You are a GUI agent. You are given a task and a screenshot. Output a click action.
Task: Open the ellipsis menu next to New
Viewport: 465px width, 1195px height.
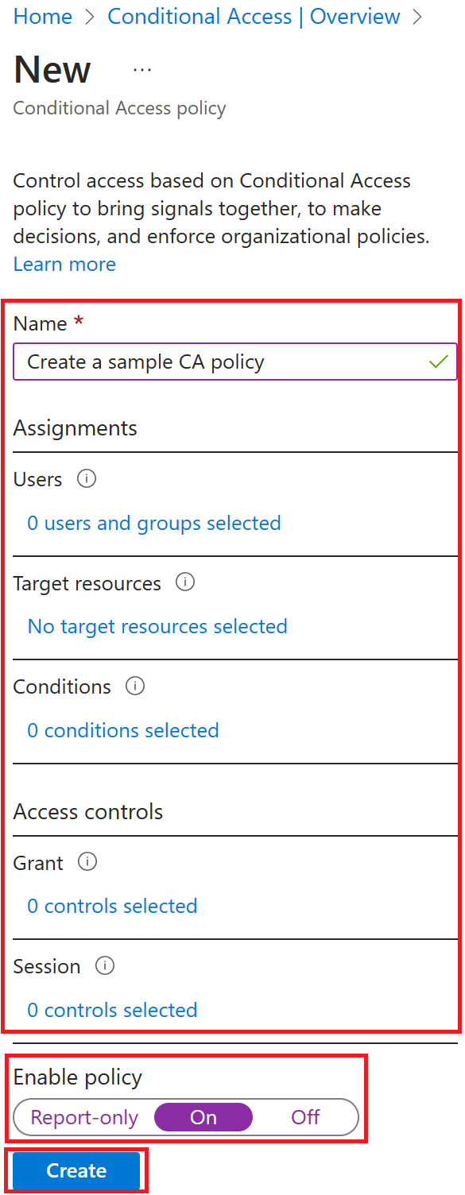[141, 70]
